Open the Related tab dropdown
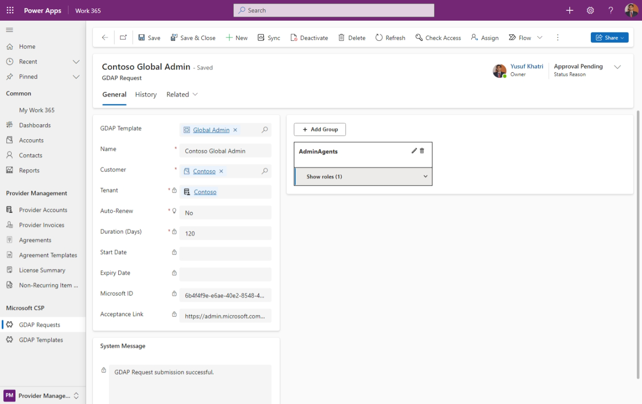This screenshot has width=642, height=404. [x=182, y=94]
